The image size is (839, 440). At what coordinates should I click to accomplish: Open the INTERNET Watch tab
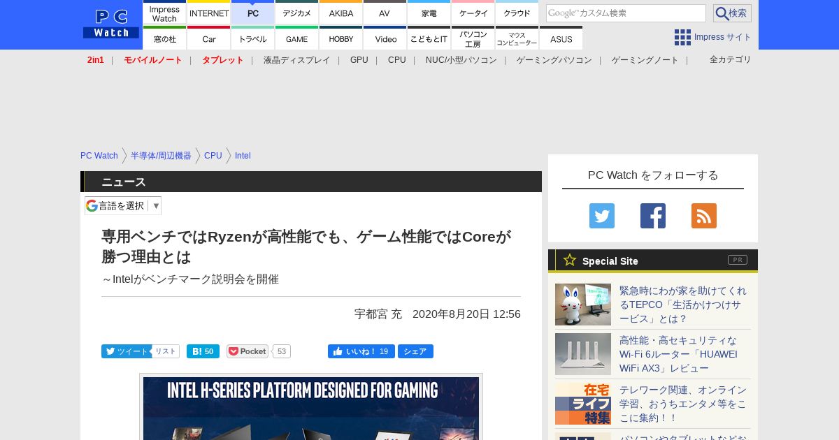click(x=209, y=13)
